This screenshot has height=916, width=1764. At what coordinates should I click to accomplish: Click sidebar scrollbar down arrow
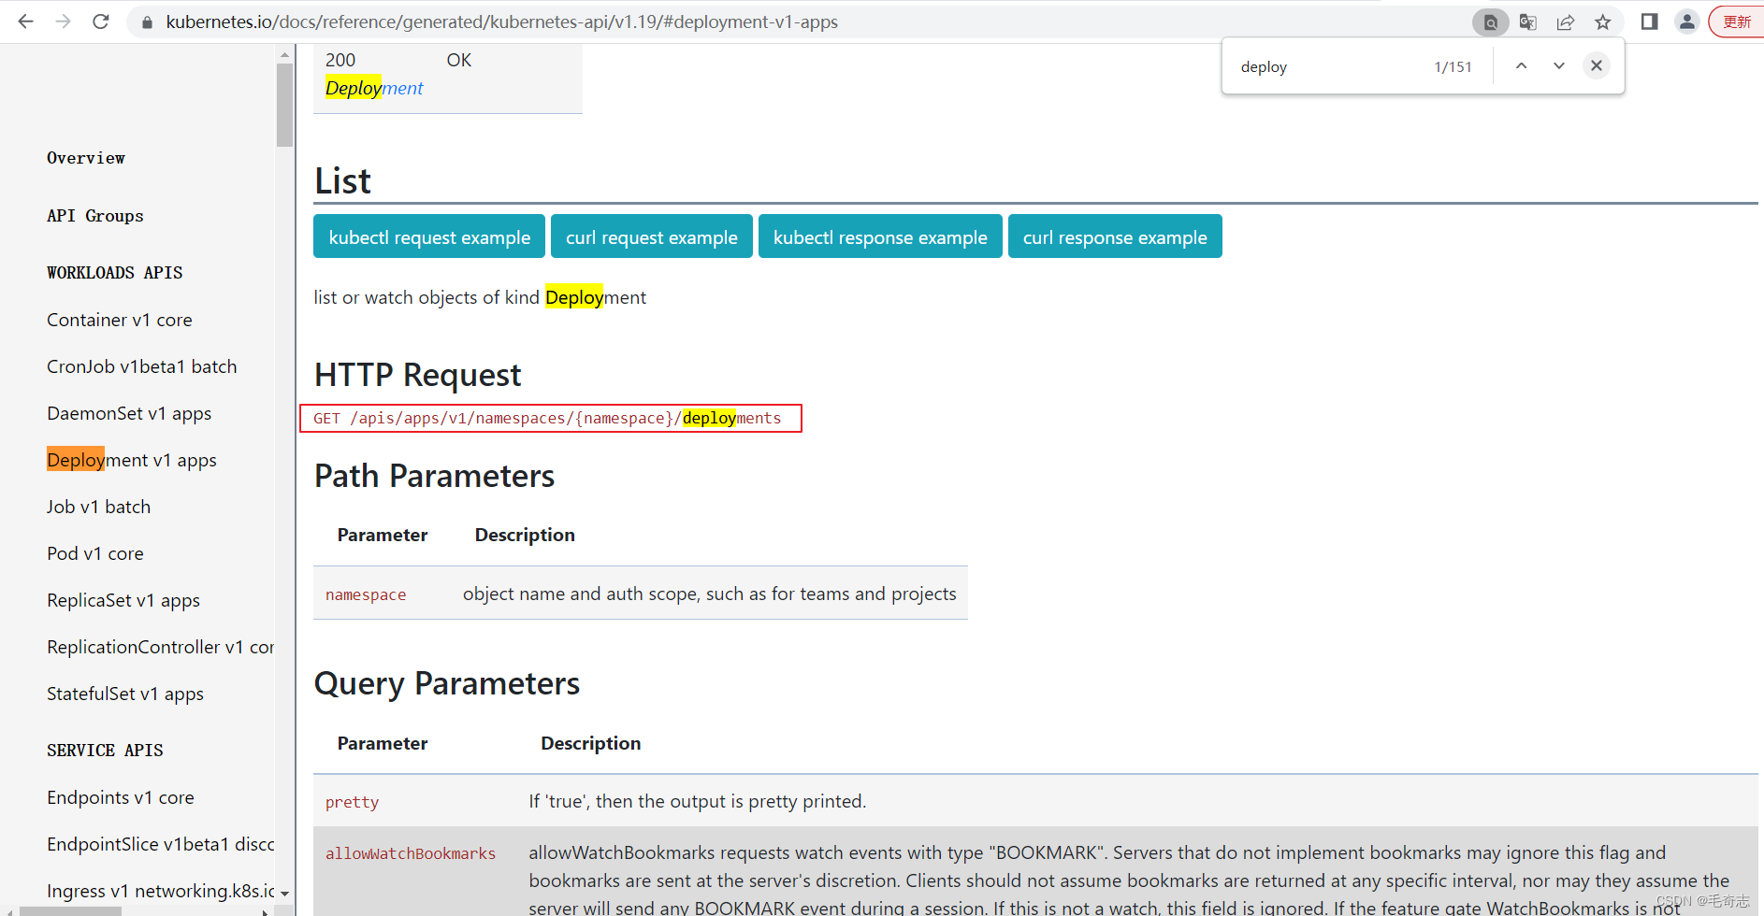(284, 895)
